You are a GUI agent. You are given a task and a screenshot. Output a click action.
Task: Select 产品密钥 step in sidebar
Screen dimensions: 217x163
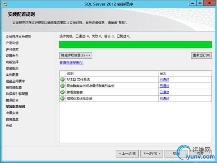point(12,43)
